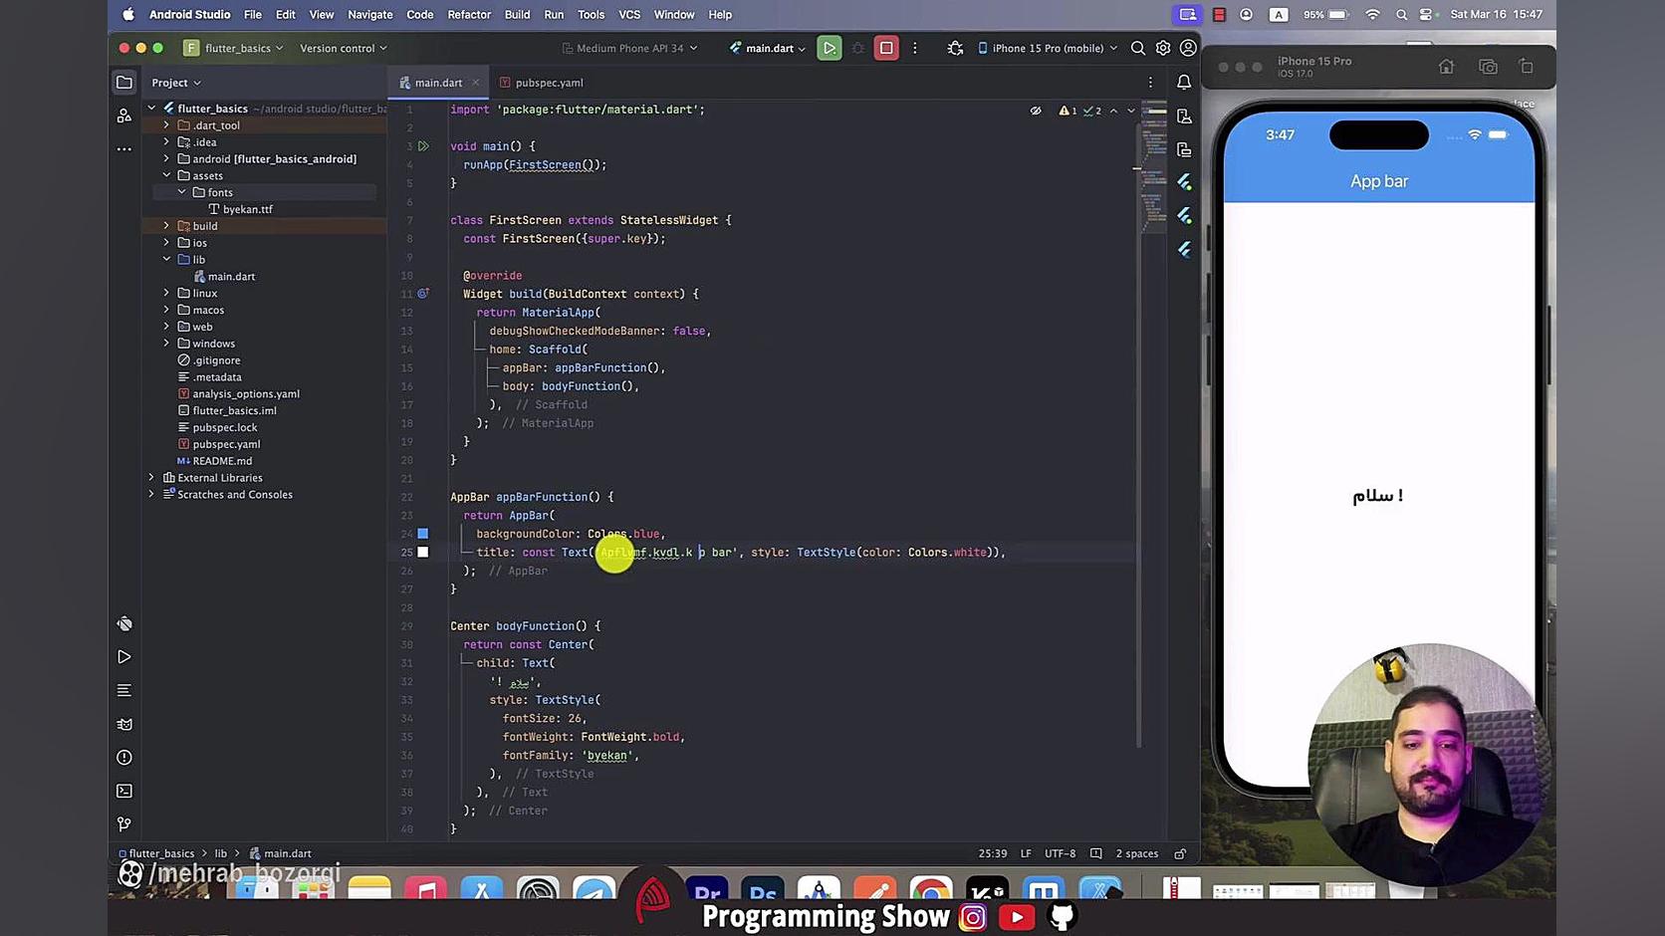1665x936 pixels.
Task: Click the green Run app button
Action: (x=829, y=48)
